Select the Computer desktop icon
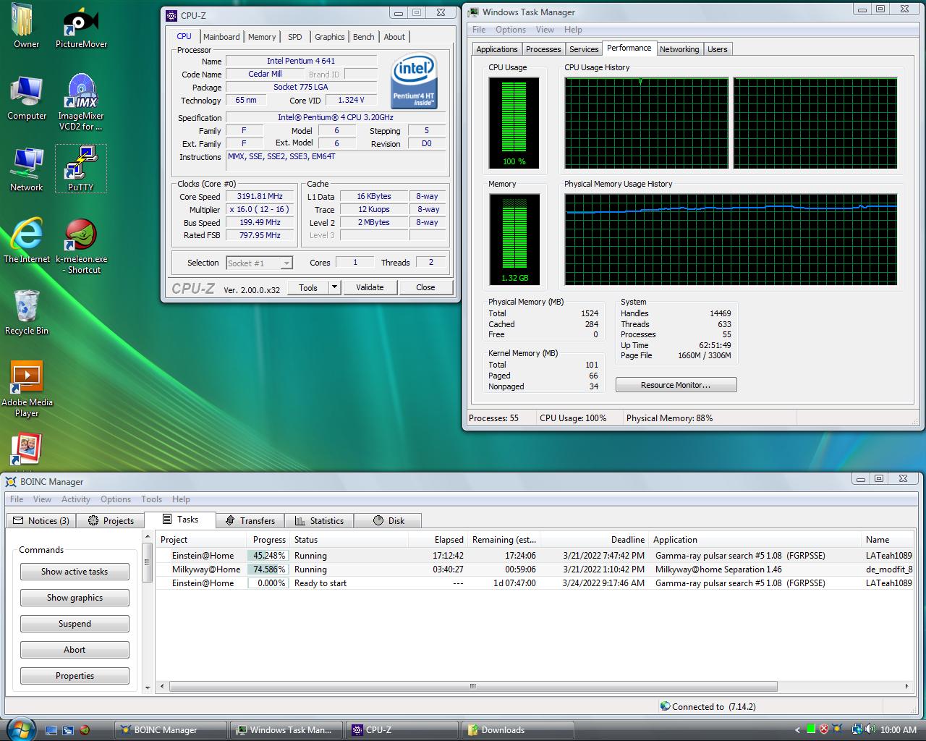Screen dimensions: 926x741 click(26, 98)
